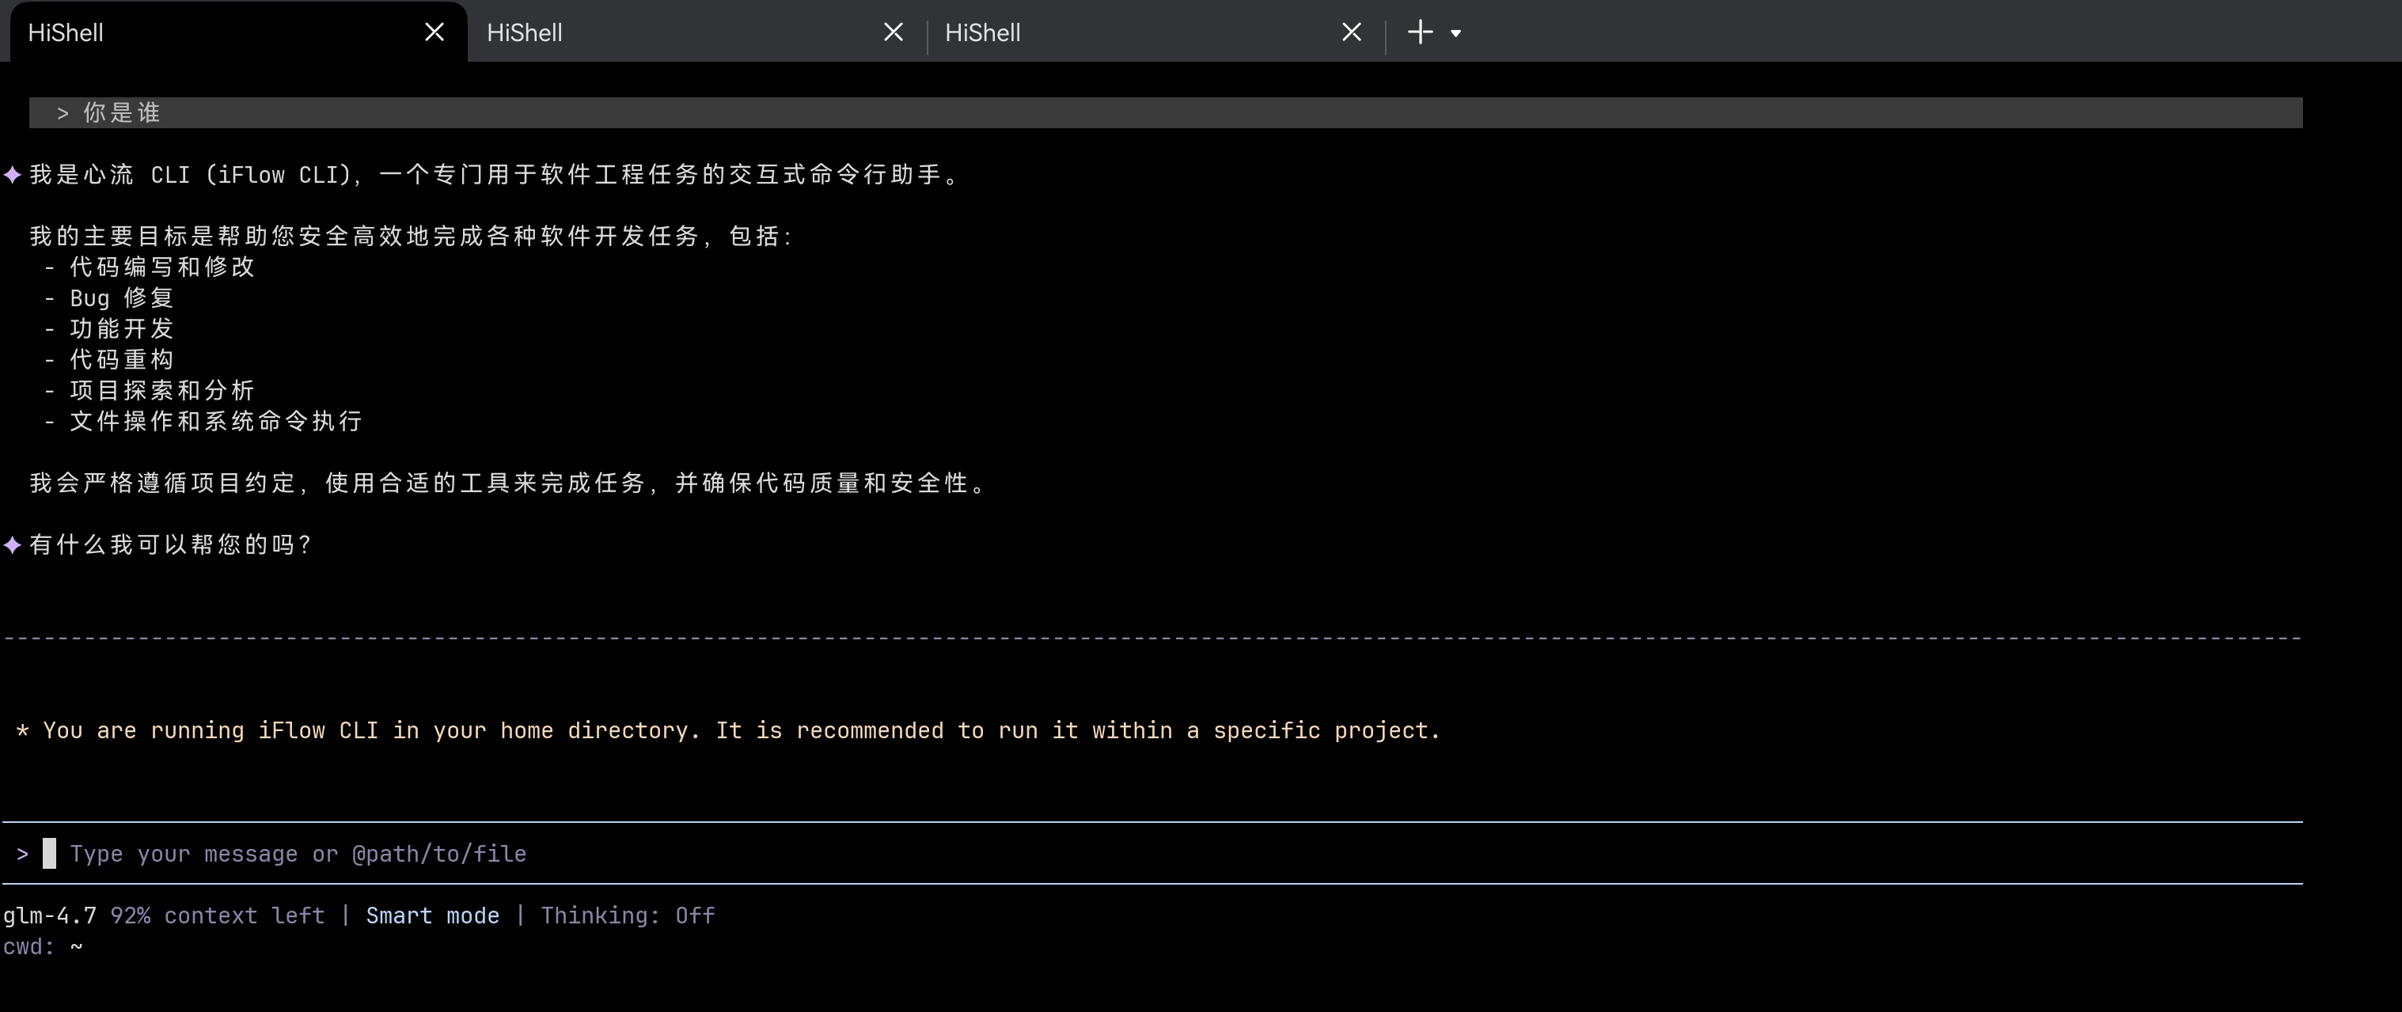2402x1012 pixels.
Task: Focus the 'Type your message' input
Action: [298, 854]
